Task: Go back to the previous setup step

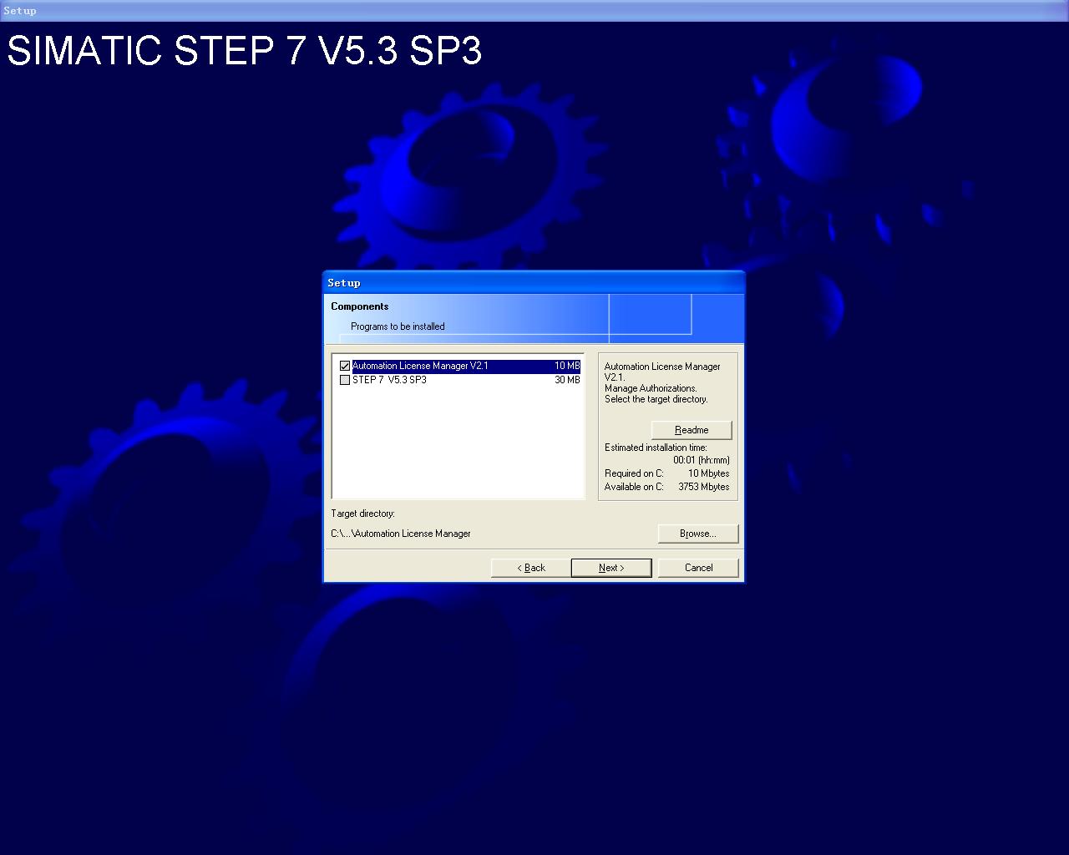Action: coord(531,568)
